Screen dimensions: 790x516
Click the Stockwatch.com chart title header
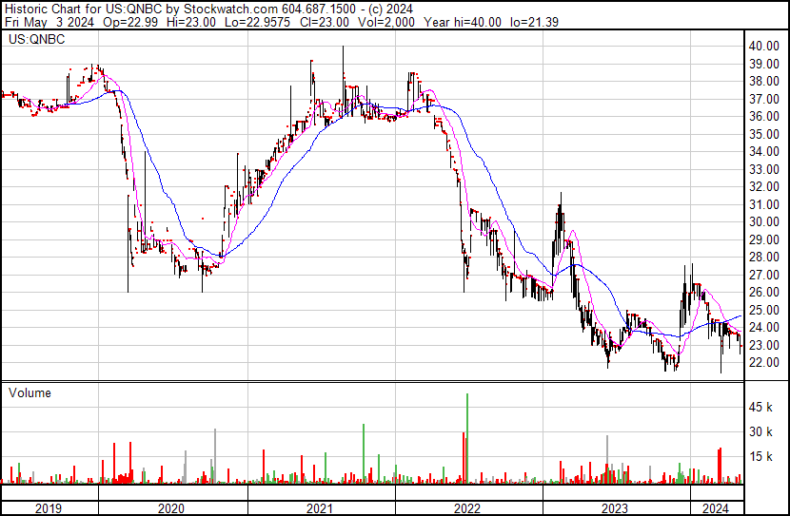coord(209,9)
